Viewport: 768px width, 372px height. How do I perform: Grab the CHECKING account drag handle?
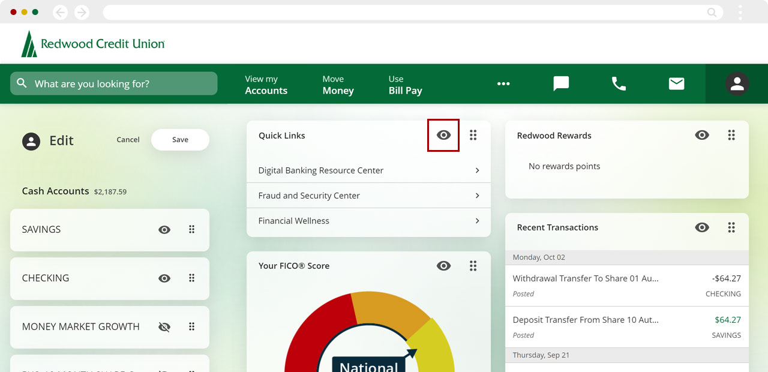tap(192, 278)
